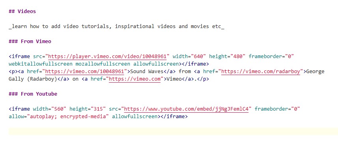338x147 pixels.
Task: Click the width "640" attribute value
Action: click(198, 57)
